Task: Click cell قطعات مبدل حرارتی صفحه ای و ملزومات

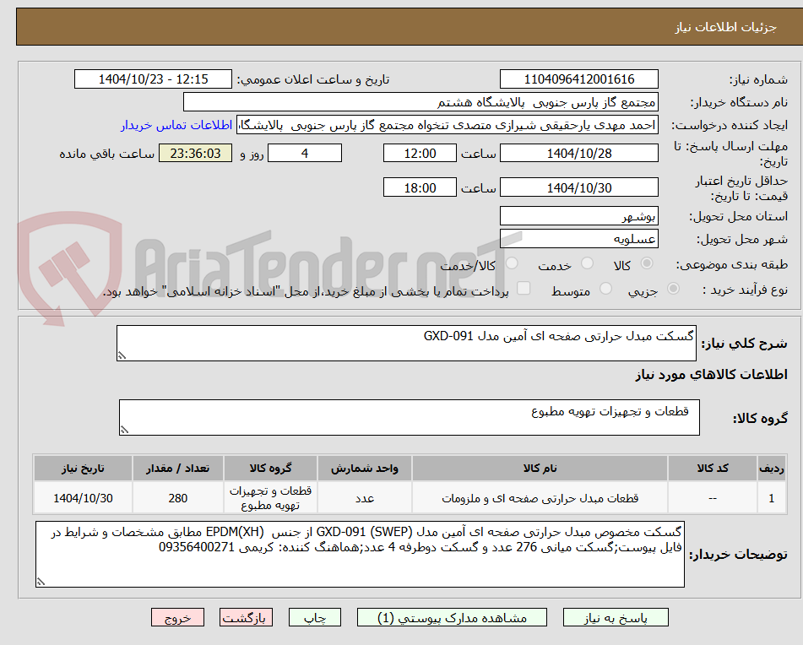Action: point(540,497)
